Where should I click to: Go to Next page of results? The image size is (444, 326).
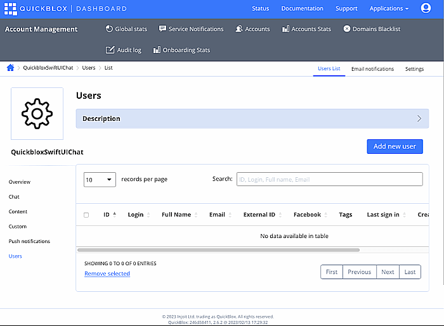pos(388,272)
